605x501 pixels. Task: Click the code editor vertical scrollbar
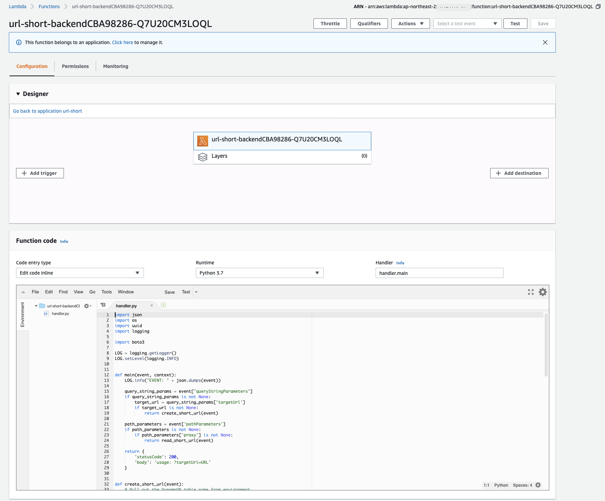point(546,345)
